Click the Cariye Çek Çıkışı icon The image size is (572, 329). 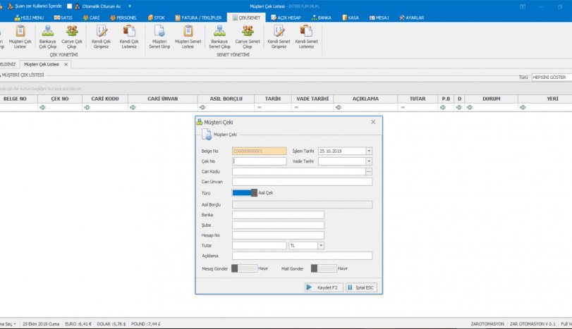point(72,36)
